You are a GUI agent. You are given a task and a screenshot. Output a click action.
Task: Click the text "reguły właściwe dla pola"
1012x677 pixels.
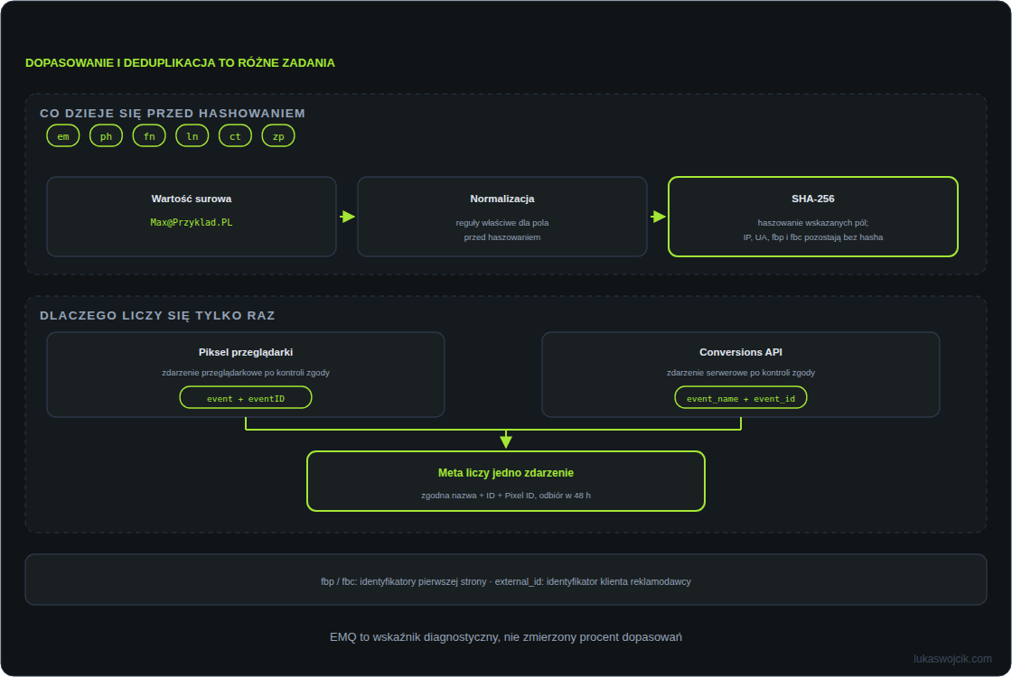point(502,222)
